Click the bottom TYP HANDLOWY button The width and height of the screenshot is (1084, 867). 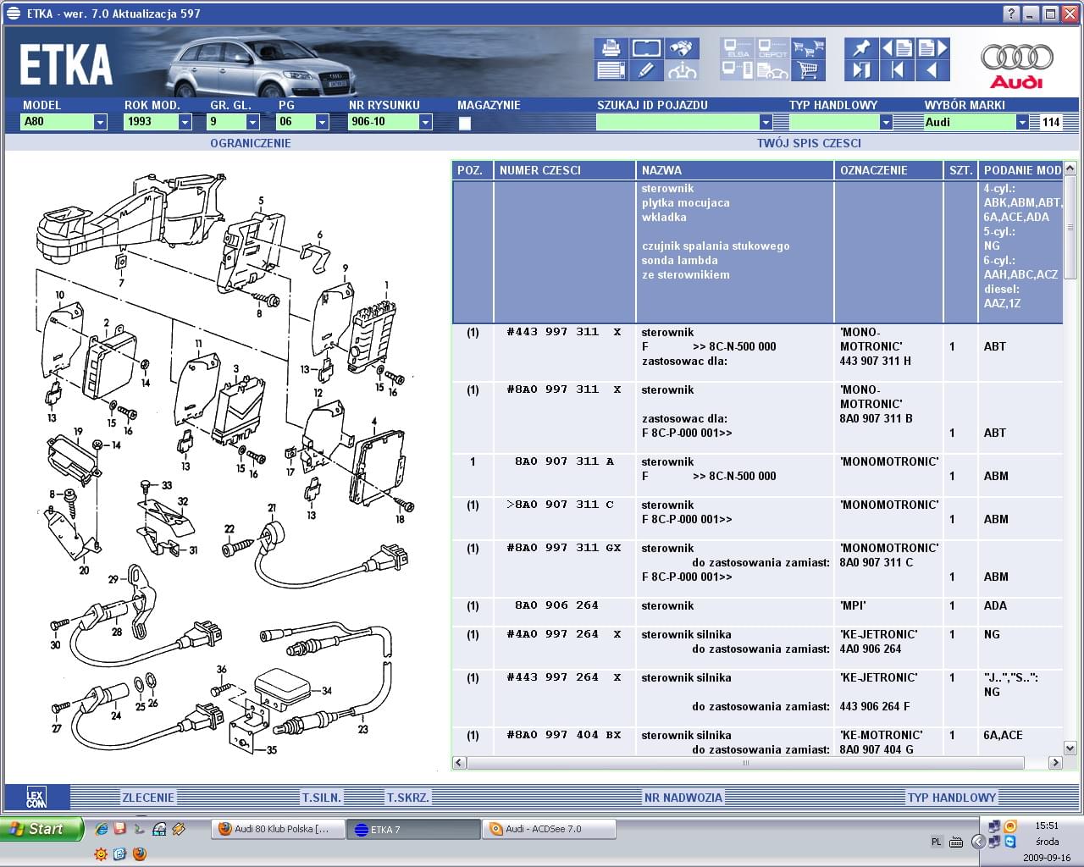point(952,798)
